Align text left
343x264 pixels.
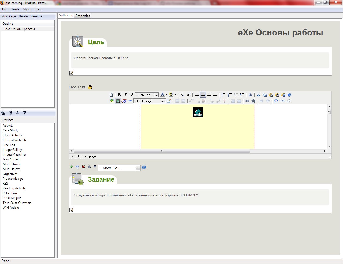click(x=197, y=95)
